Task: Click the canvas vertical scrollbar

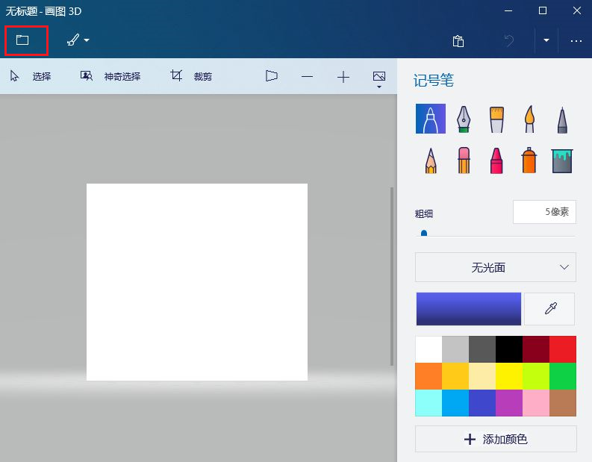Action: pos(392,276)
